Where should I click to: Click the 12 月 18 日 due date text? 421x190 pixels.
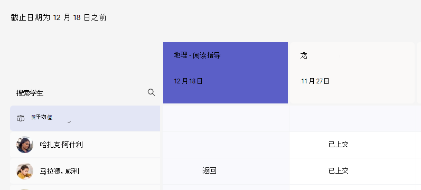[x=188, y=81]
